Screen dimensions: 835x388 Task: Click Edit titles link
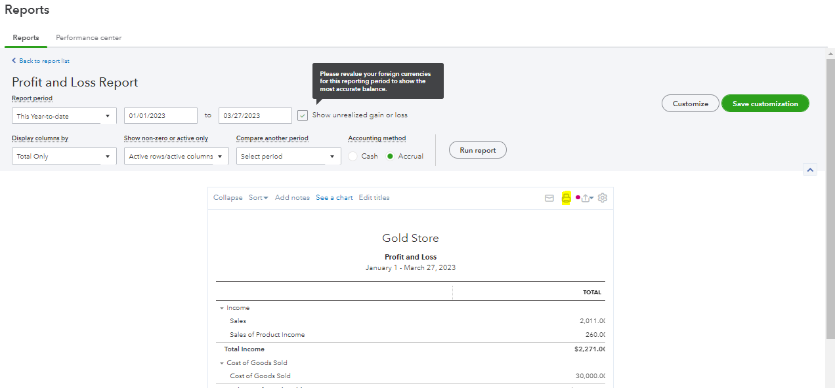[x=374, y=198]
